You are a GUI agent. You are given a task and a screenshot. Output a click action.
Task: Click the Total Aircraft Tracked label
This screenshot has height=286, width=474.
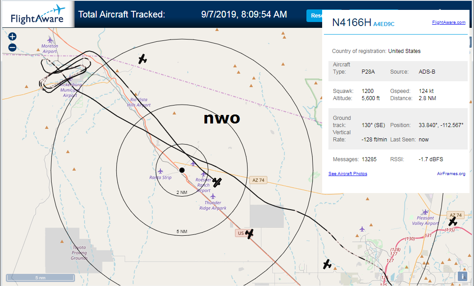pyautogui.click(x=122, y=14)
